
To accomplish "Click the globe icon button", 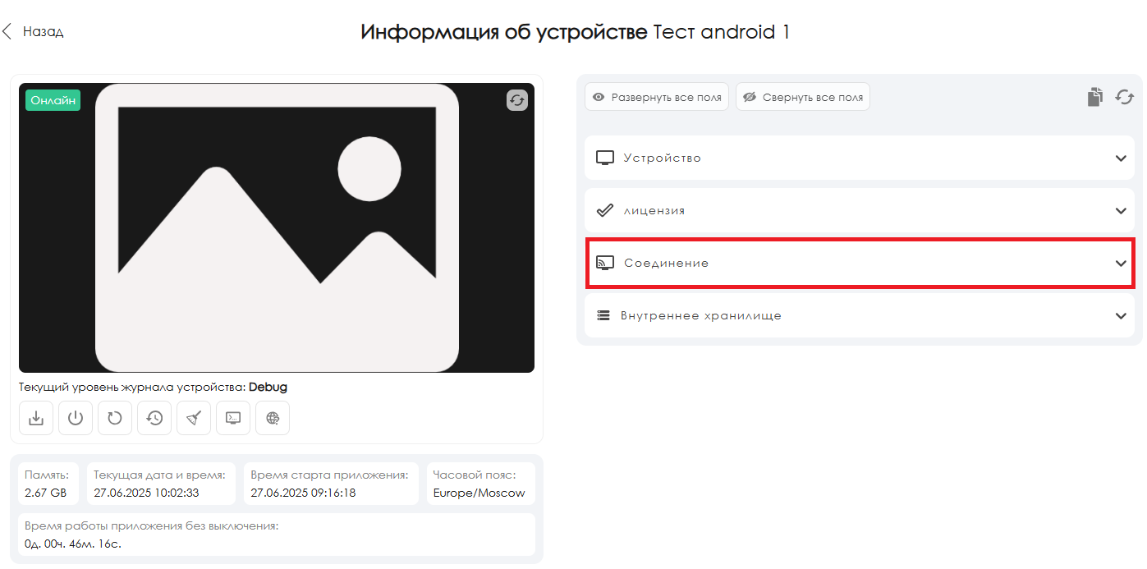I will click(x=273, y=418).
